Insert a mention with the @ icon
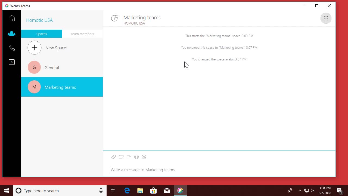This screenshot has width=348, height=196. [x=144, y=157]
